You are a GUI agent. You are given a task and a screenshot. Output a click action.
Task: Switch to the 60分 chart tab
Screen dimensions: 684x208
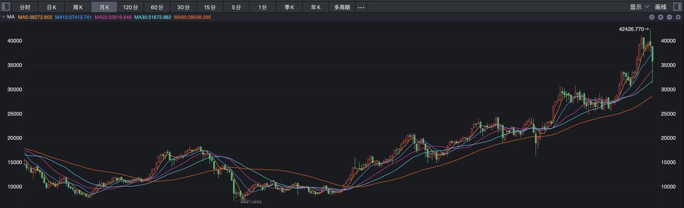(x=157, y=7)
